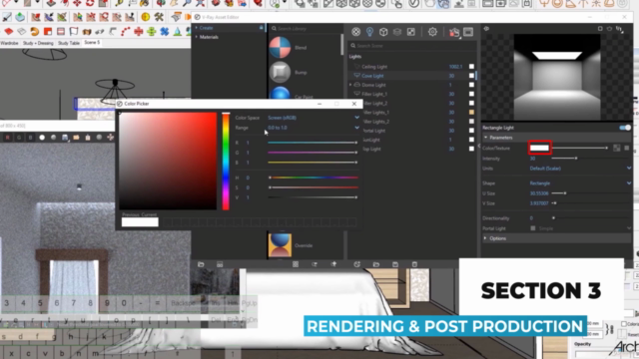Click the sword icon in second toolbar row
The height and width of the screenshot is (359, 639).
[x=7, y=17]
